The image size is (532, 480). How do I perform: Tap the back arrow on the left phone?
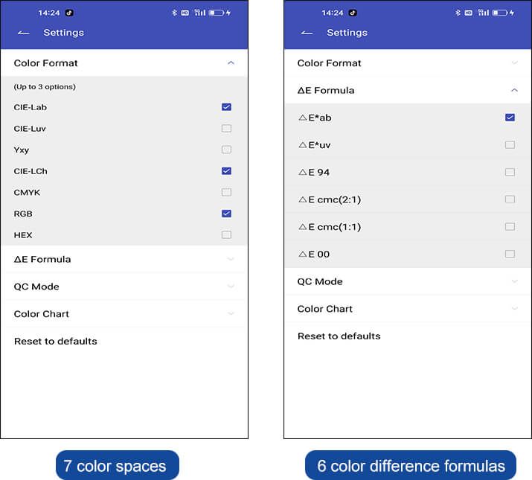pos(23,33)
